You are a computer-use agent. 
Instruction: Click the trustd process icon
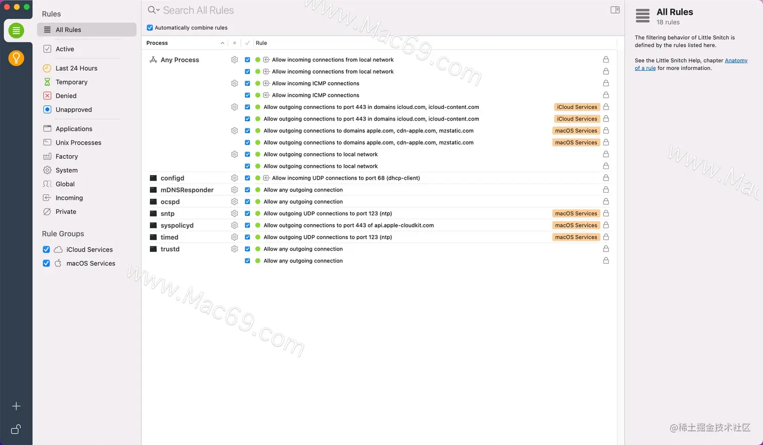[153, 249]
